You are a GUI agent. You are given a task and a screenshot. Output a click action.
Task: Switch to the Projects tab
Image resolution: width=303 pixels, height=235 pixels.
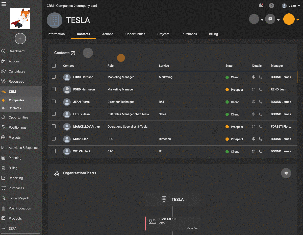[163, 34]
